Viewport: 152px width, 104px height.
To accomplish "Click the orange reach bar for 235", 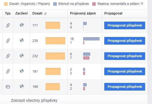I will click(55, 41).
